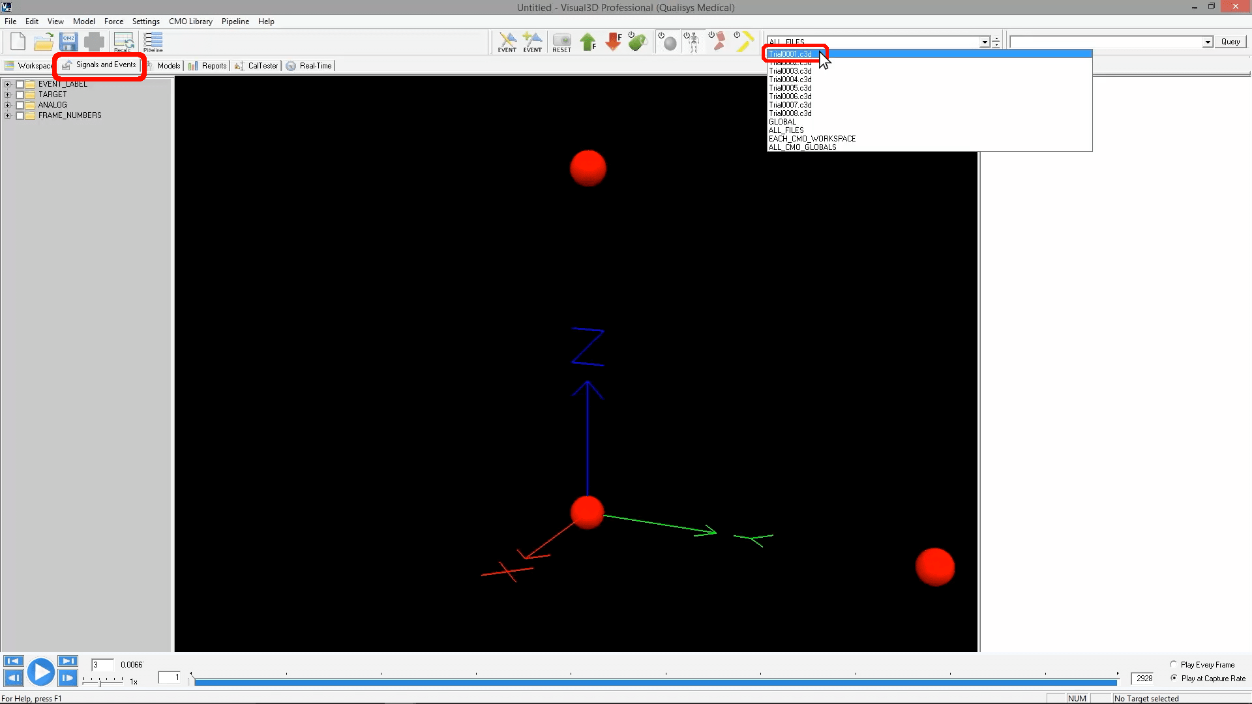This screenshot has width=1252, height=704.
Task: Expand the EVENT_LABEL tree node
Action: (x=8, y=84)
